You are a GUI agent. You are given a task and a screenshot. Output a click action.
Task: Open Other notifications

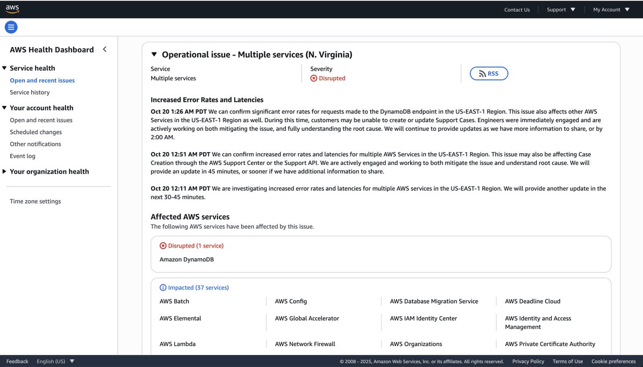[x=35, y=144]
